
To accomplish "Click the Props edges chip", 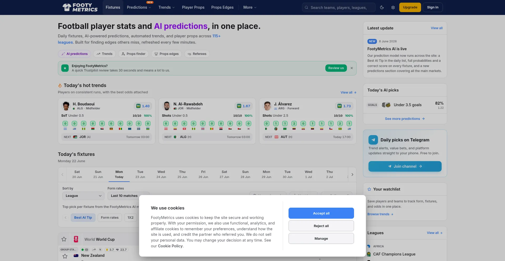I will (x=166, y=54).
